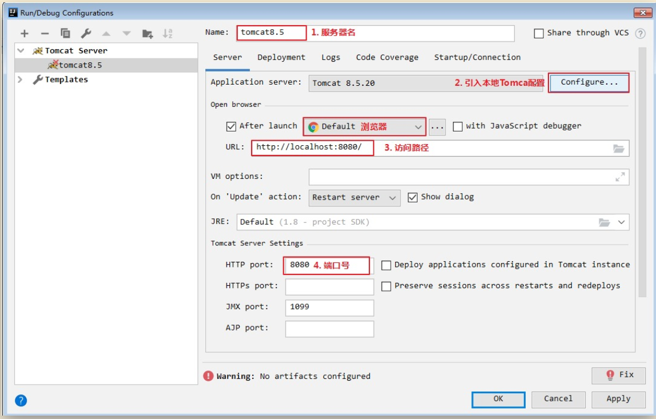Open help via question mark bottom-left

[21, 401]
